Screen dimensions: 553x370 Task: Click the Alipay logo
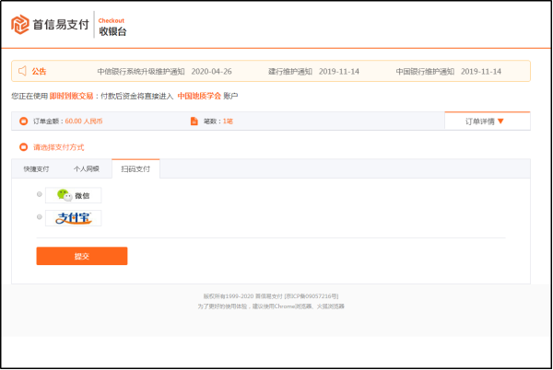[x=74, y=218]
